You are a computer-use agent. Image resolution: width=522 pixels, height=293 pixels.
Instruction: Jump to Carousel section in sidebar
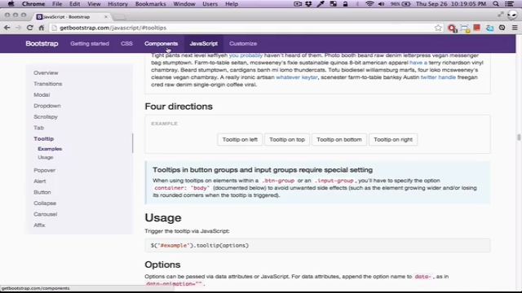click(46, 214)
